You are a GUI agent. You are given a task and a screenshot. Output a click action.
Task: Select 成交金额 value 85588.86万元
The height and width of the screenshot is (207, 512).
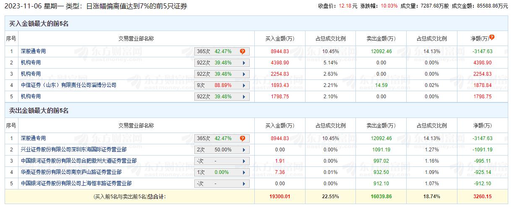(491, 6)
